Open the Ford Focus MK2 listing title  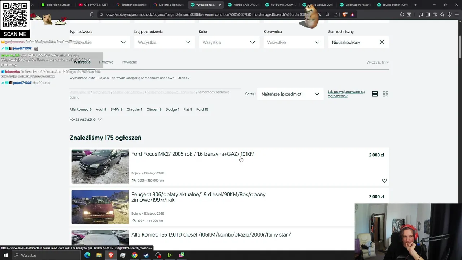click(x=193, y=154)
